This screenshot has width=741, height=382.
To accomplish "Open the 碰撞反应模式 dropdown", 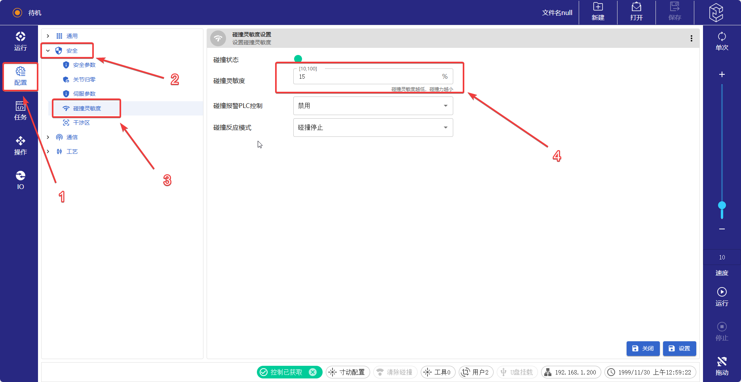I will [373, 128].
